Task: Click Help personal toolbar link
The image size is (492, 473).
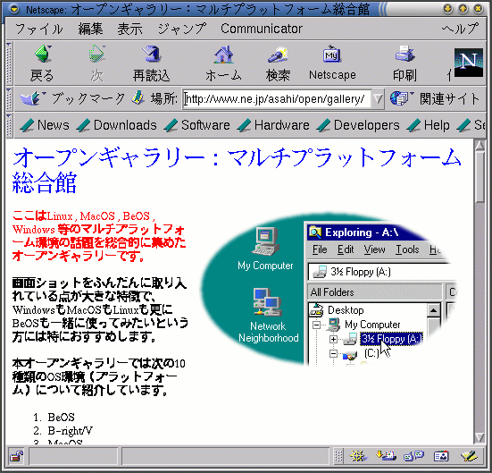Action: (x=428, y=125)
